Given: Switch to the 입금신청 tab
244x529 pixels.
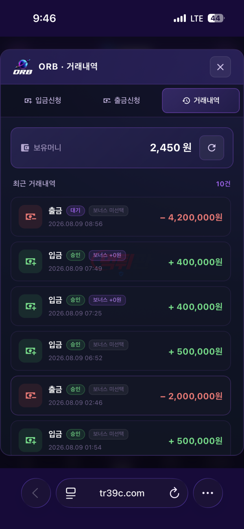Looking at the screenshot, I should (x=43, y=100).
